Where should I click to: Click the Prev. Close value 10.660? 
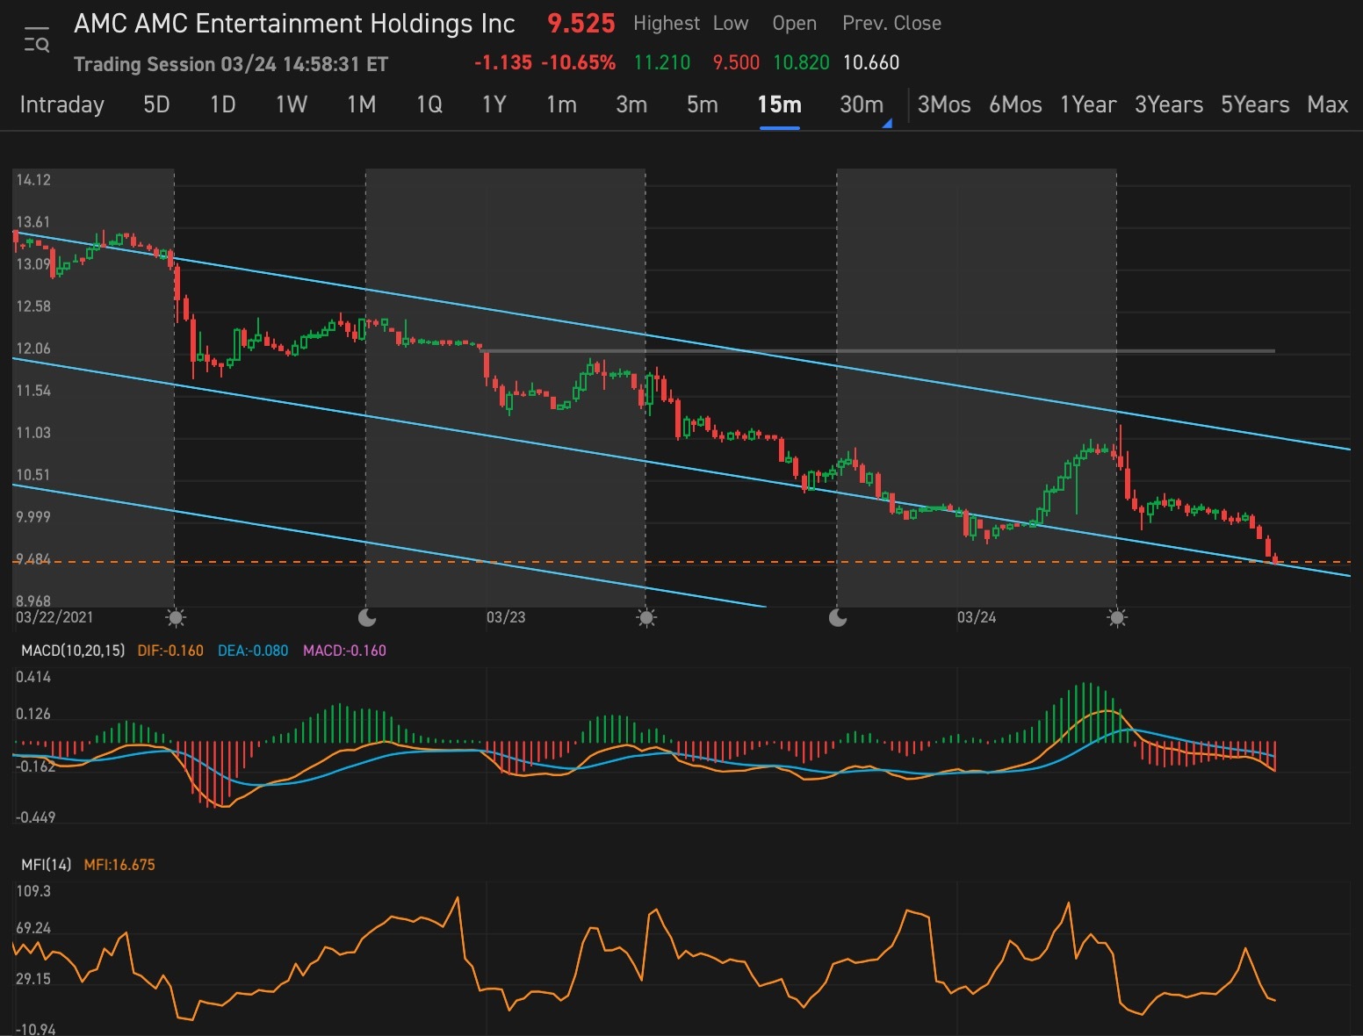(871, 63)
